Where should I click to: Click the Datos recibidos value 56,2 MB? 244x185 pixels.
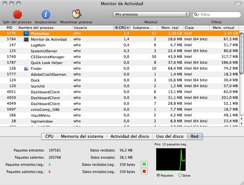coord(126,150)
